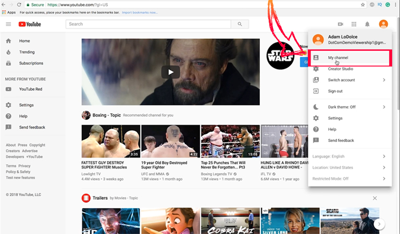Choose Send feedback in account menu

click(x=350, y=140)
